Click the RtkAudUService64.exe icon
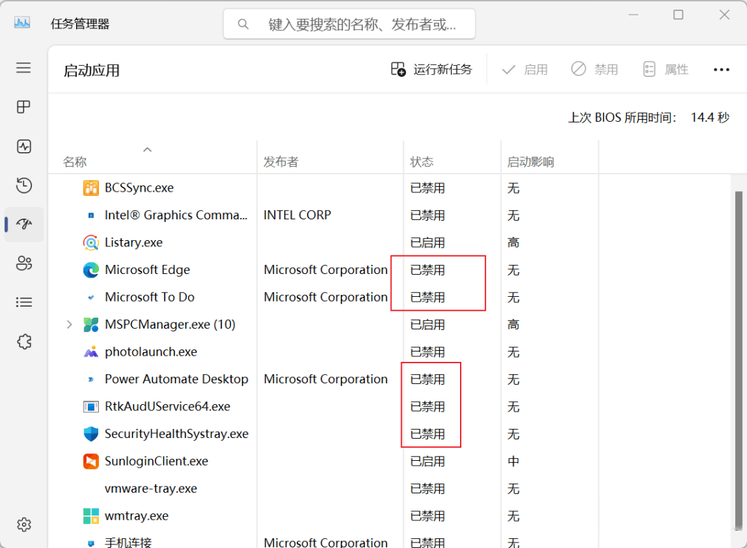The width and height of the screenshot is (747, 548). (x=91, y=406)
